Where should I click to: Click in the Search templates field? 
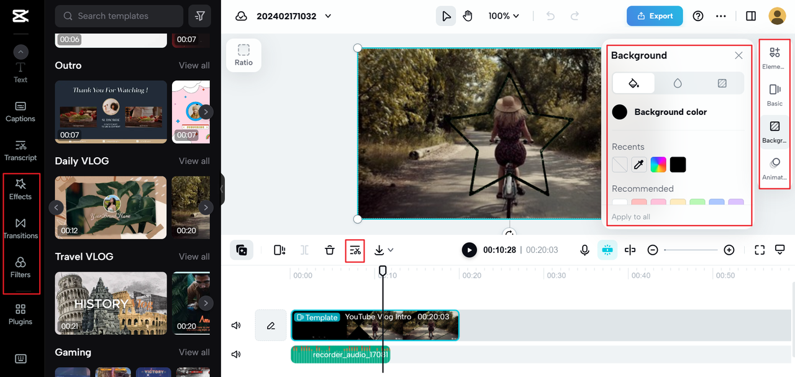[119, 16]
